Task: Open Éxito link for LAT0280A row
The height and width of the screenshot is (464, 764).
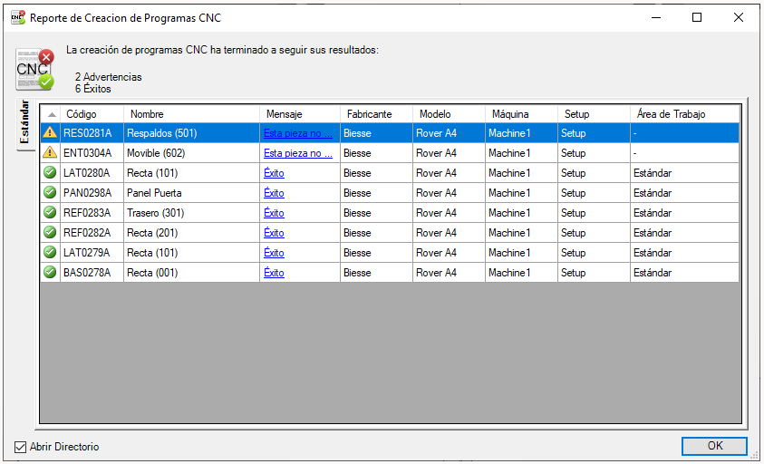Action: [x=274, y=173]
